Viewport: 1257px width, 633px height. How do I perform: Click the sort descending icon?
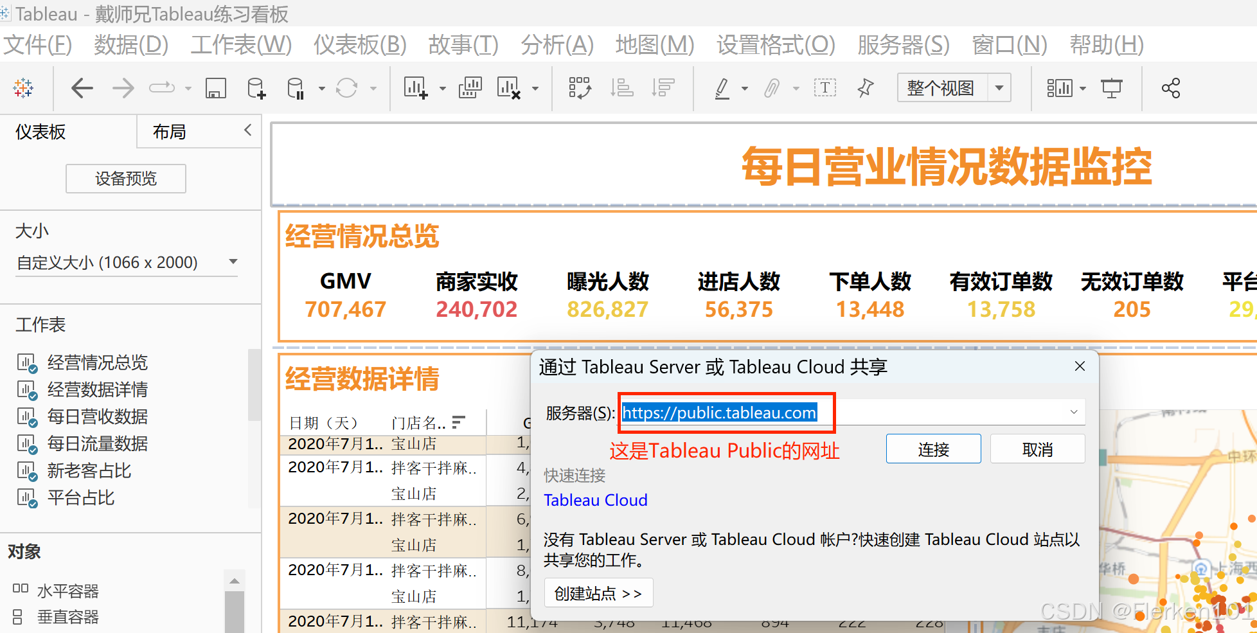663,88
